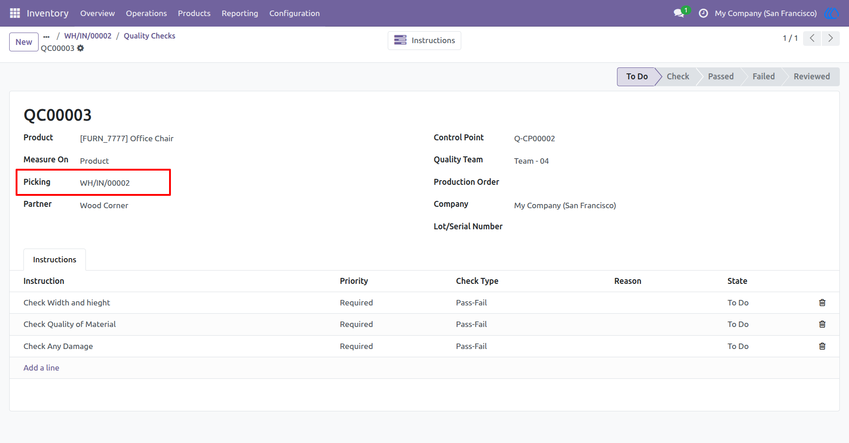Open the Configuration menu

(x=294, y=13)
